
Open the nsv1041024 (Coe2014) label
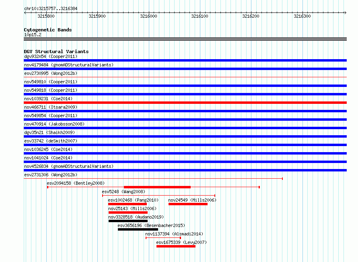[48, 158]
